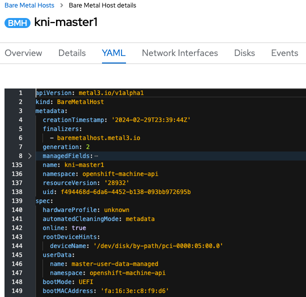Switch to the Events tab

pos(284,53)
